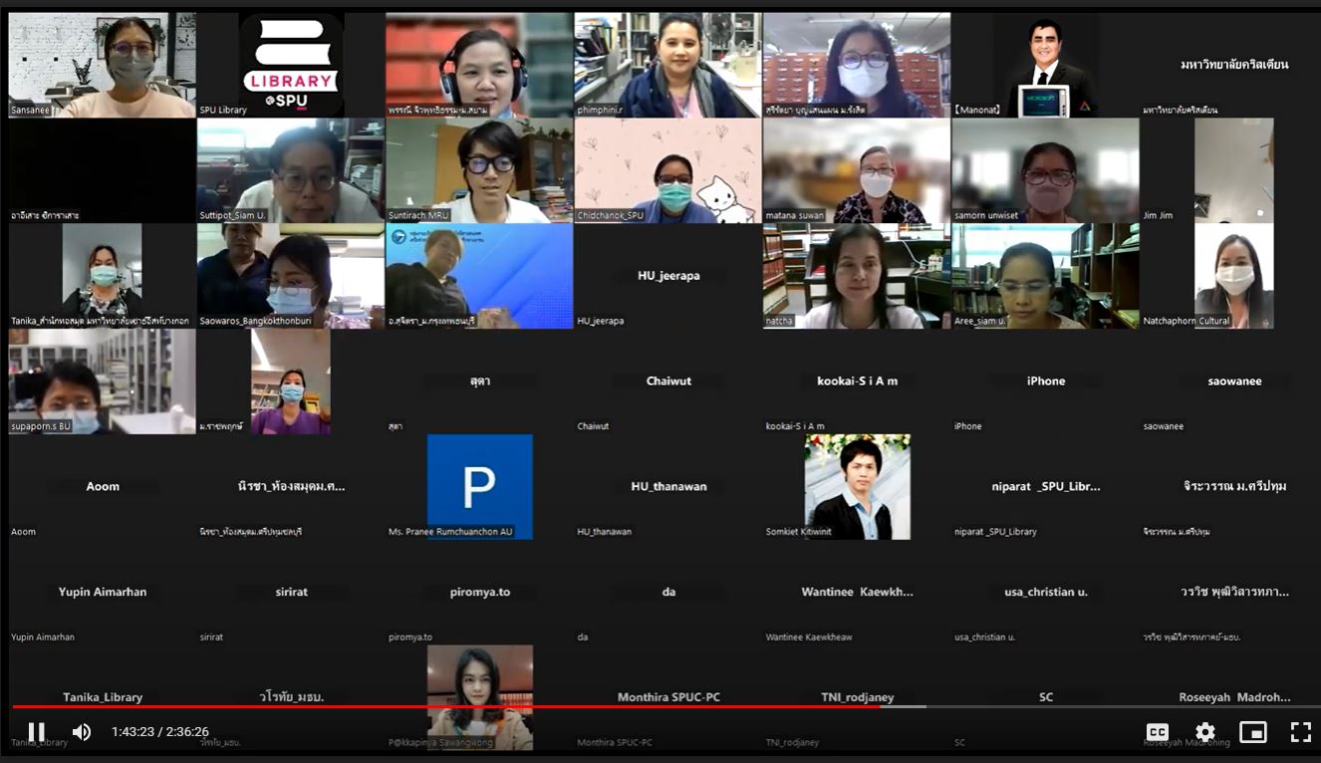Click the Yupin Aimarhan participant tile

pos(102,592)
